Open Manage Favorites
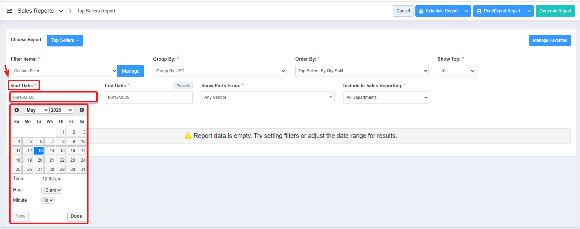Screen dimensions: 580x229 click(550, 40)
